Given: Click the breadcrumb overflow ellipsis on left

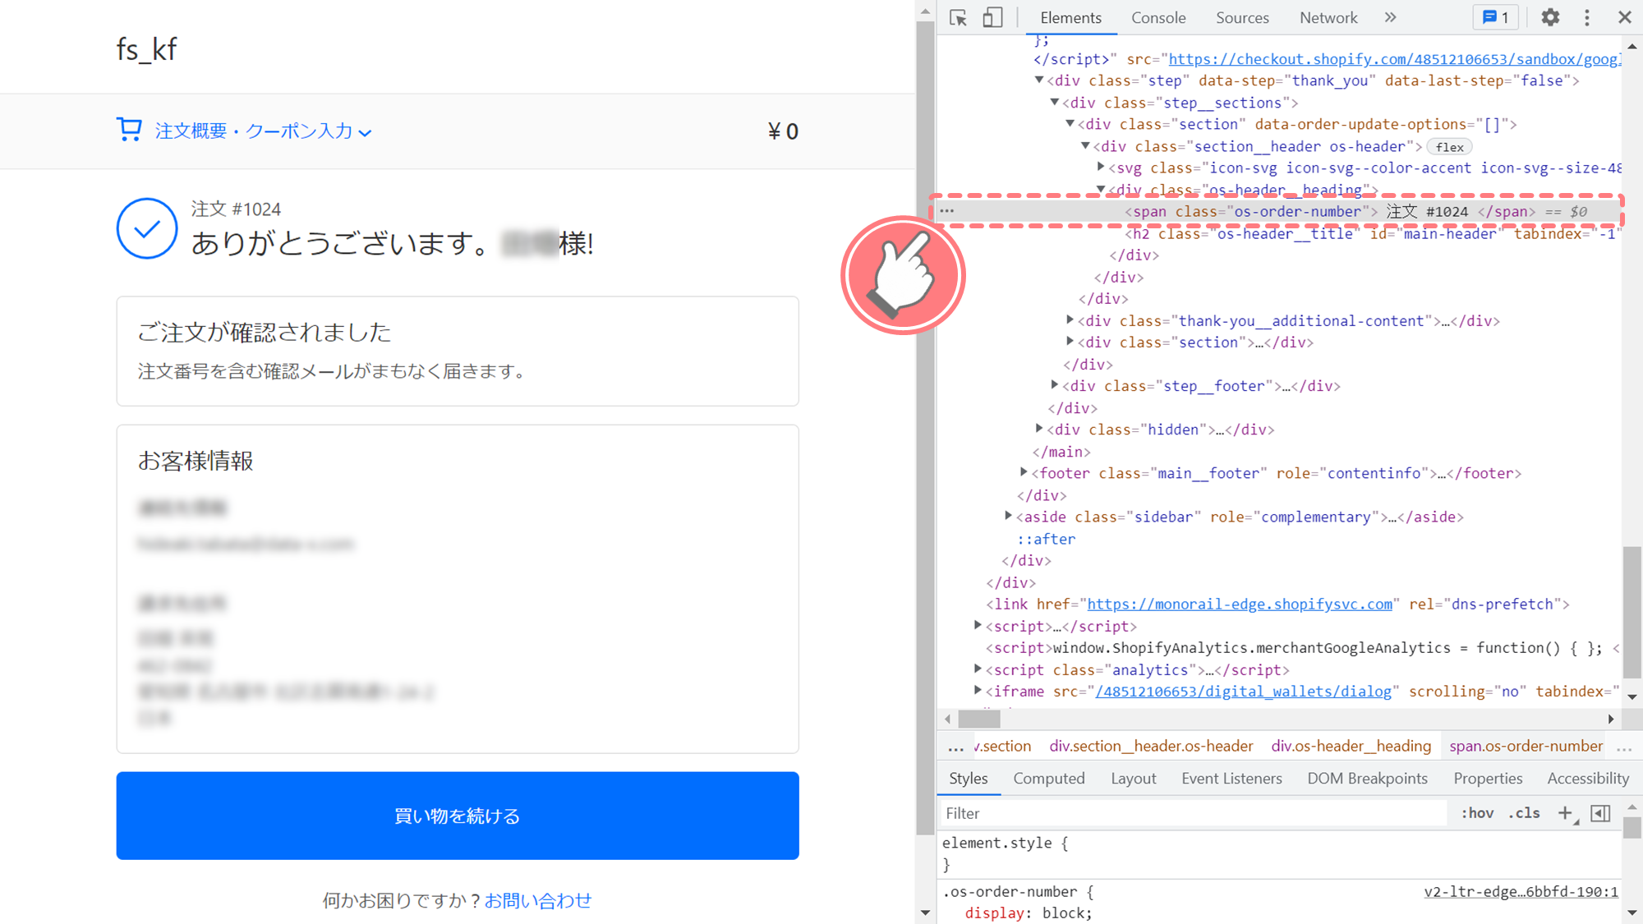Looking at the screenshot, I should point(955,747).
